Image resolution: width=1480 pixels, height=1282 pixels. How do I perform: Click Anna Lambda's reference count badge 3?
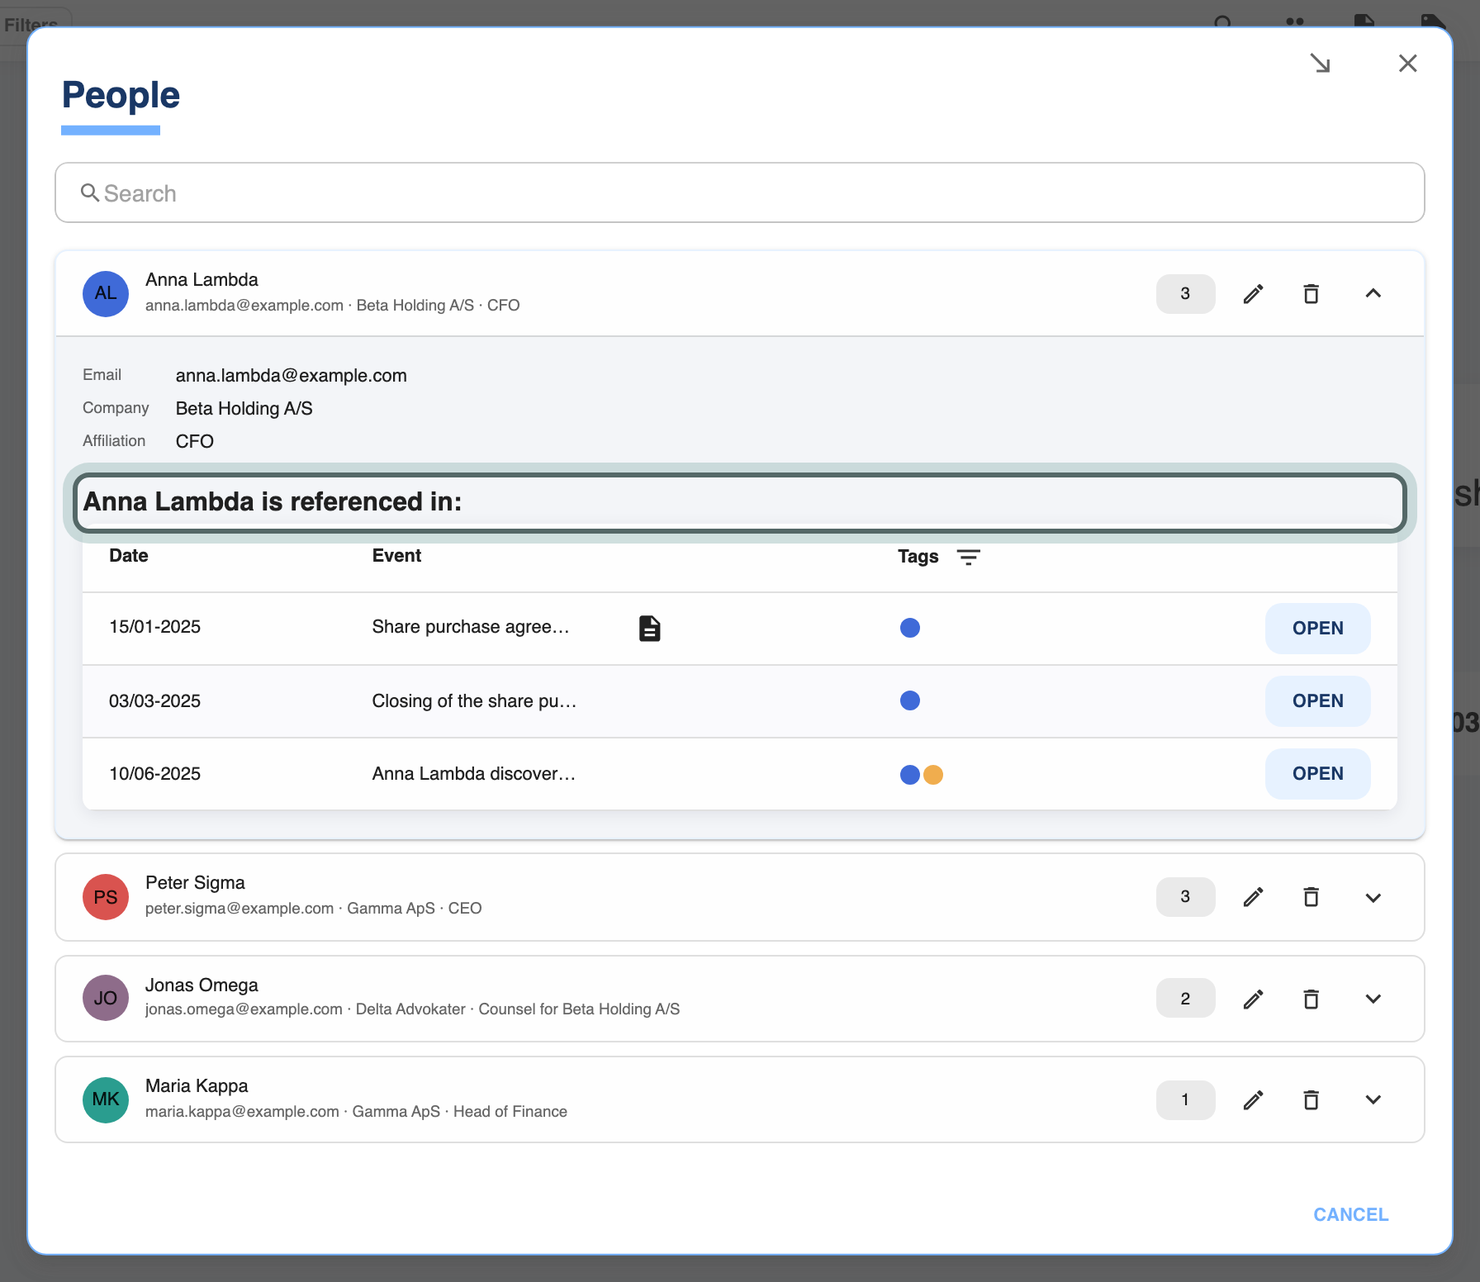click(1185, 293)
